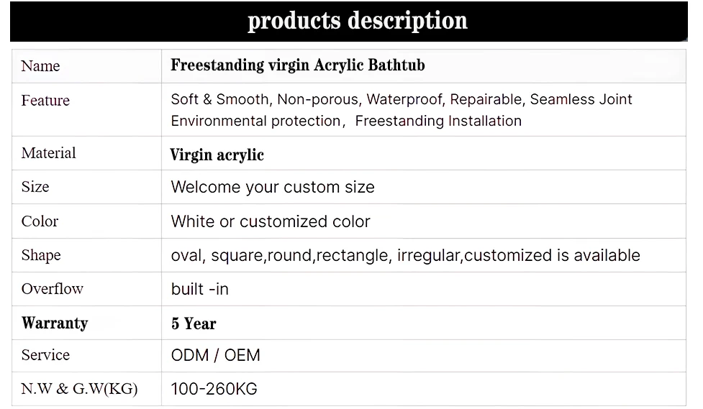Select the bold 'Warranty' label
Screen dimensions: 703x409
pyautogui.click(x=55, y=323)
